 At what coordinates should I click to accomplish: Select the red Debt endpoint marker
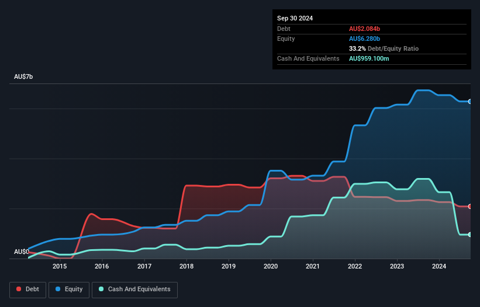470,207
